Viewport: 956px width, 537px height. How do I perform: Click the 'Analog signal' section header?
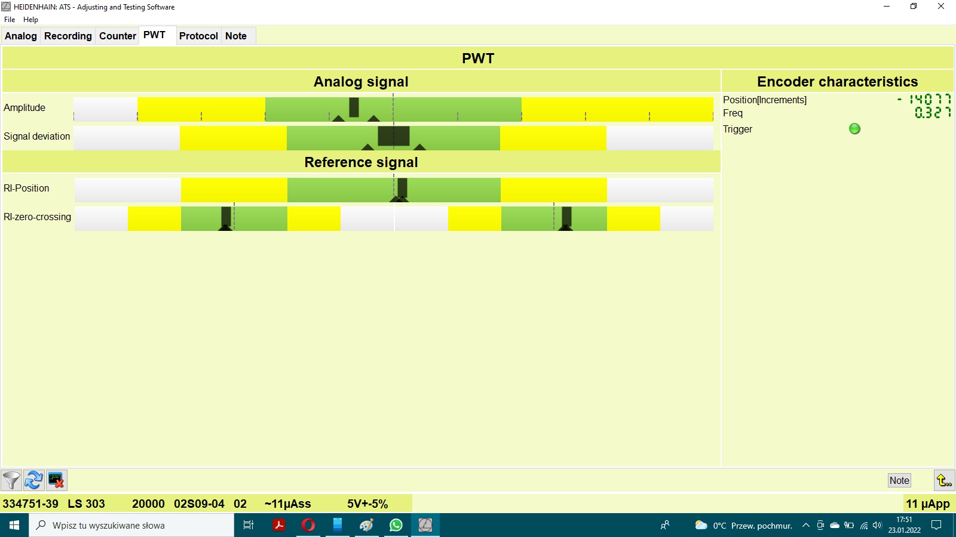click(x=361, y=82)
